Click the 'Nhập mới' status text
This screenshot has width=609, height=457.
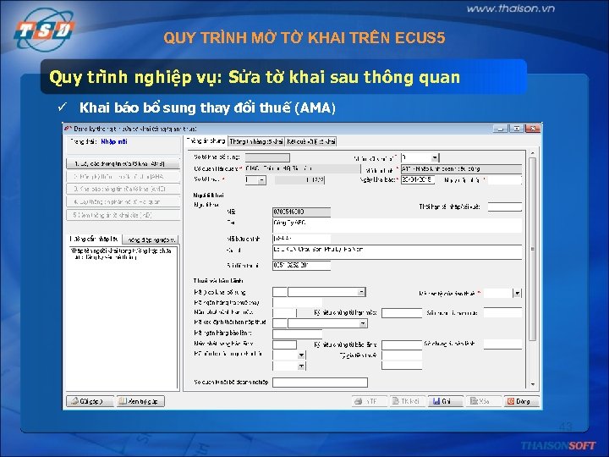click(114, 142)
